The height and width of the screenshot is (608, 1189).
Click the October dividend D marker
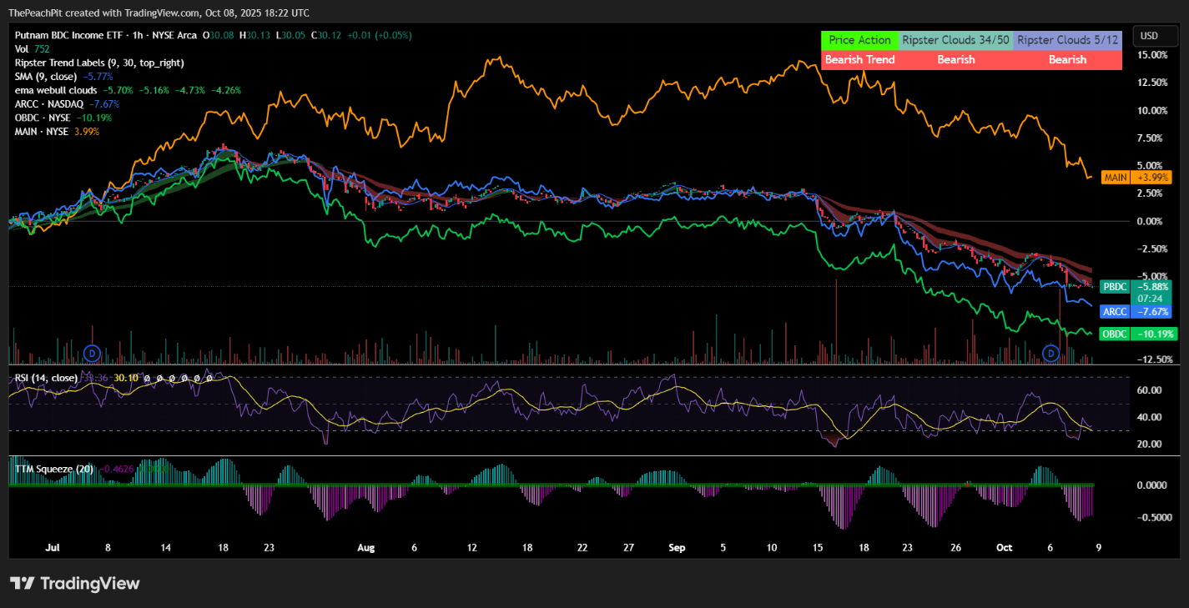coord(1051,354)
